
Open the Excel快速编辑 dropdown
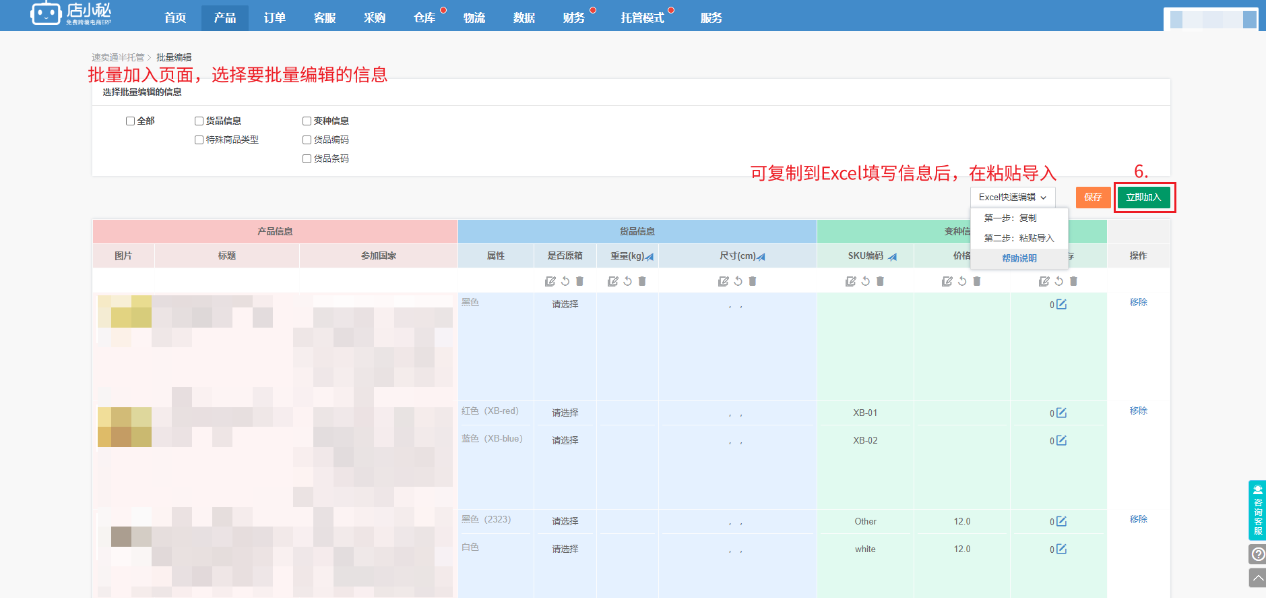1013,197
